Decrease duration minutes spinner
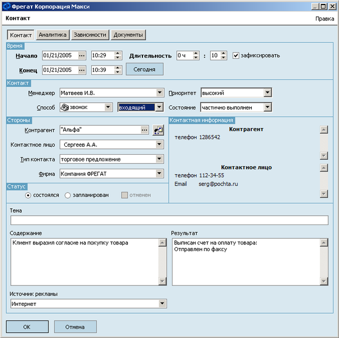 pos(224,58)
